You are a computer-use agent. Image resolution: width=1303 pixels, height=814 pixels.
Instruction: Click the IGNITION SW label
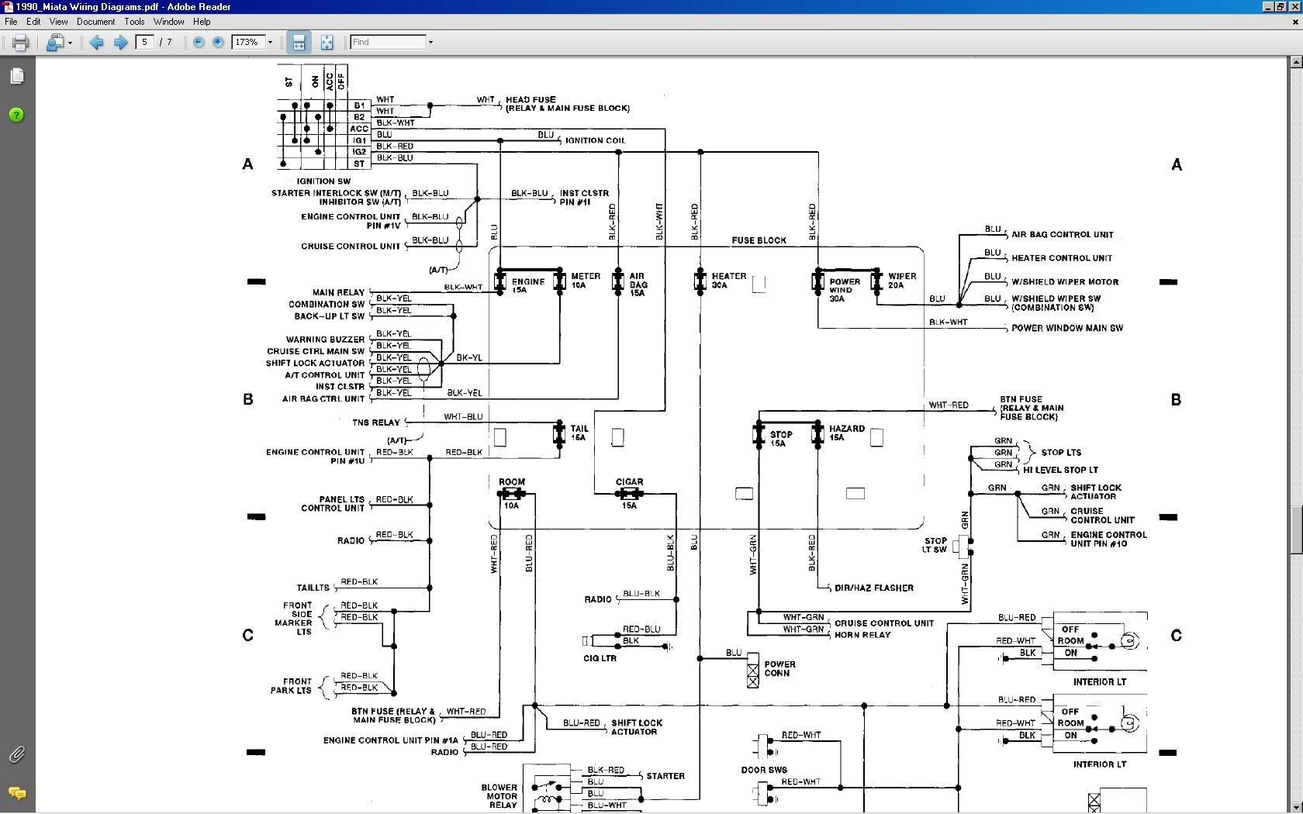[323, 181]
